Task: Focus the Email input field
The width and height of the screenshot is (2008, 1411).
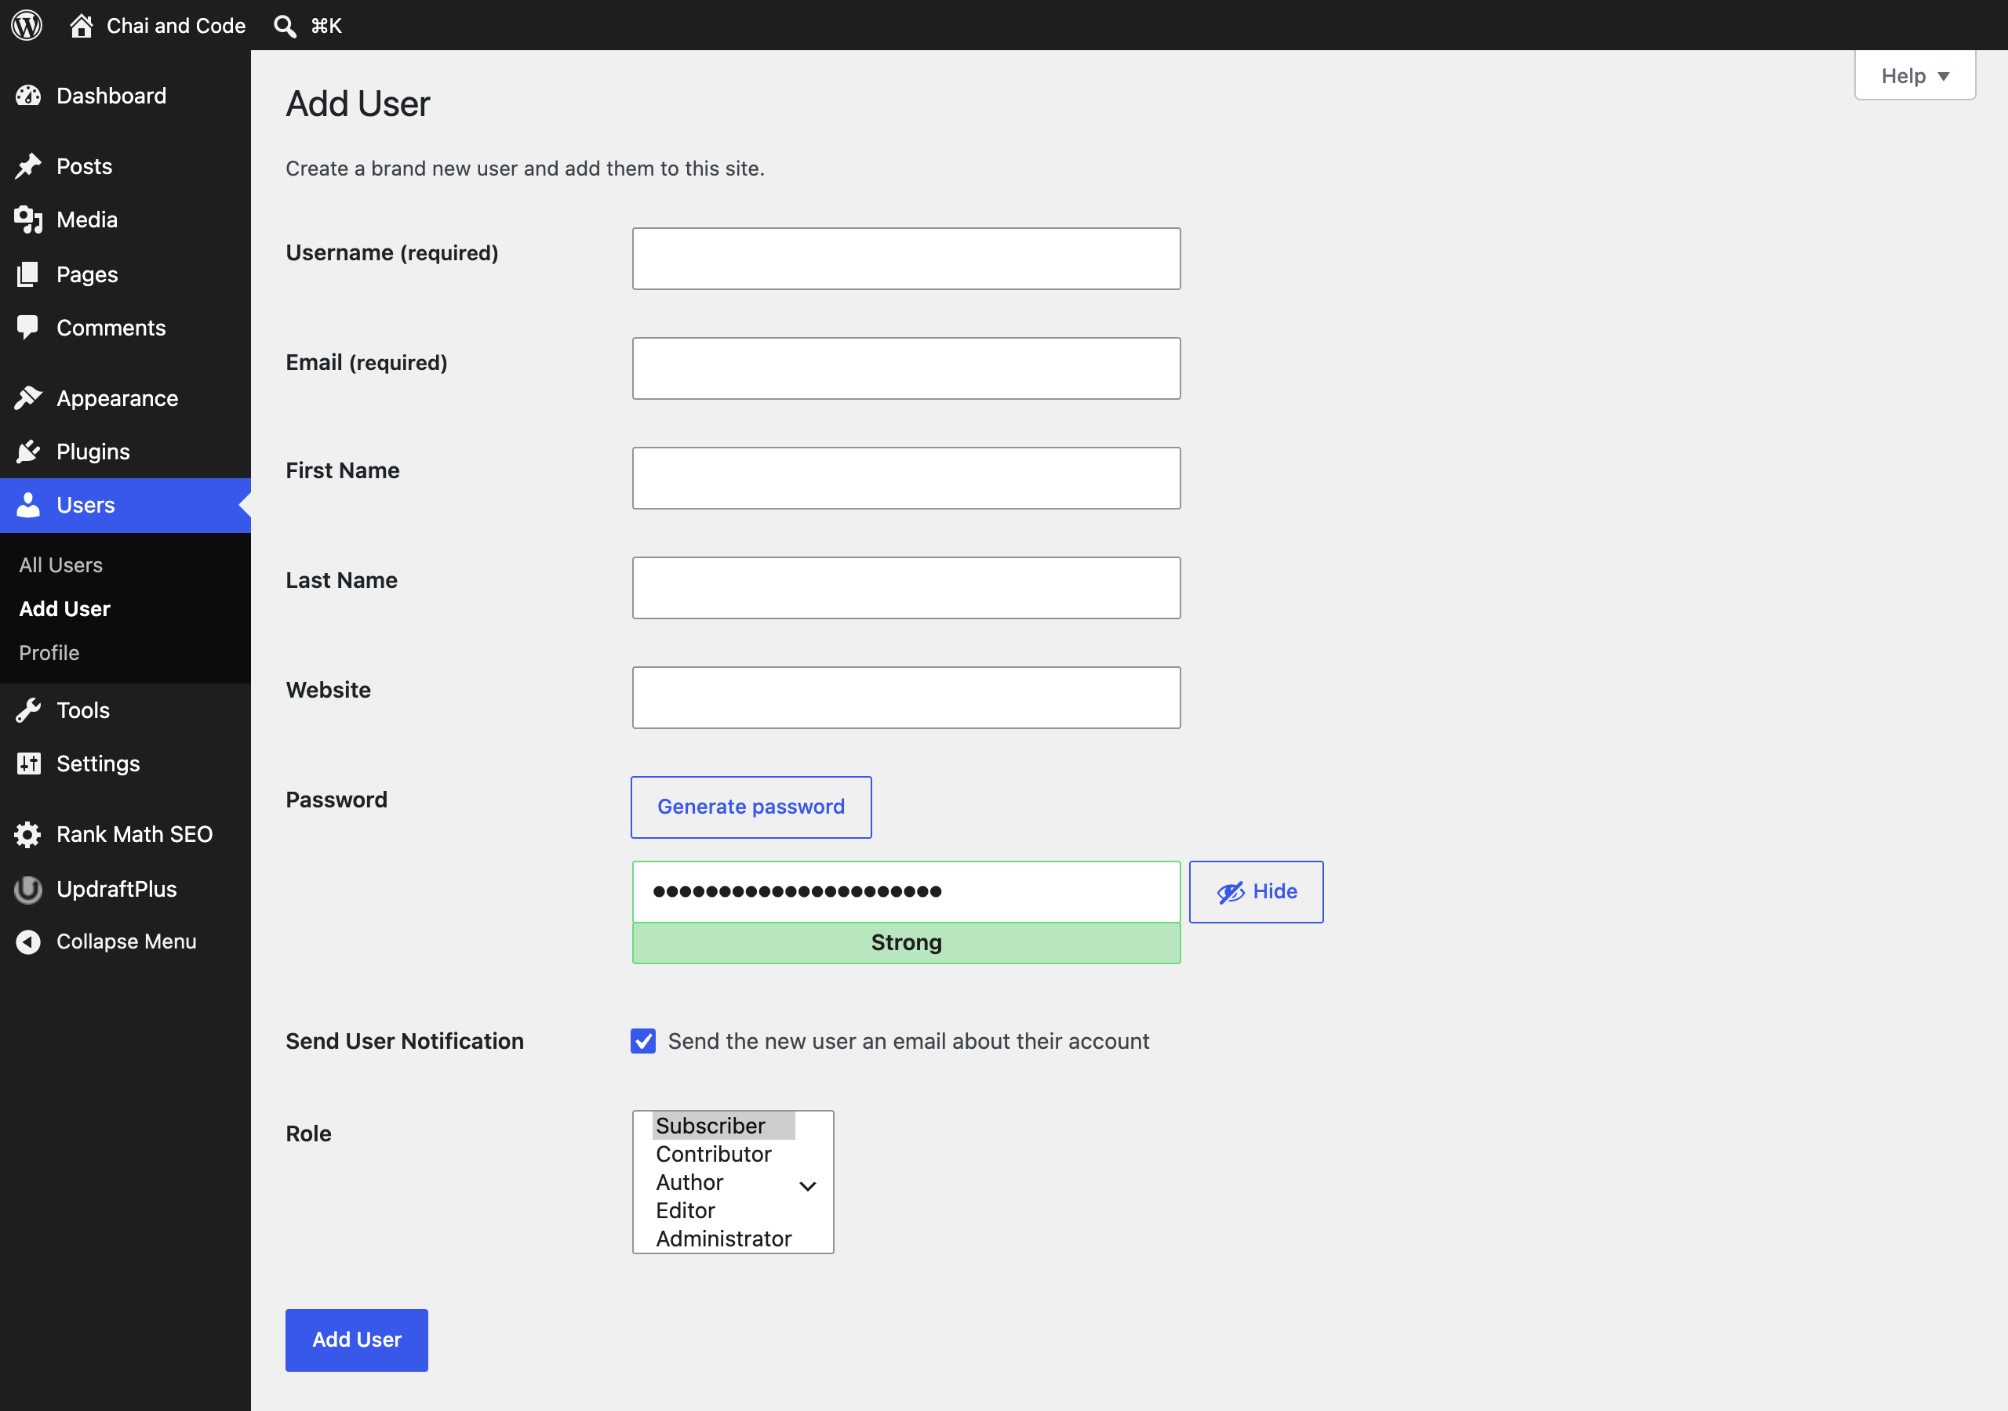Action: pyautogui.click(x=906, y=369)
